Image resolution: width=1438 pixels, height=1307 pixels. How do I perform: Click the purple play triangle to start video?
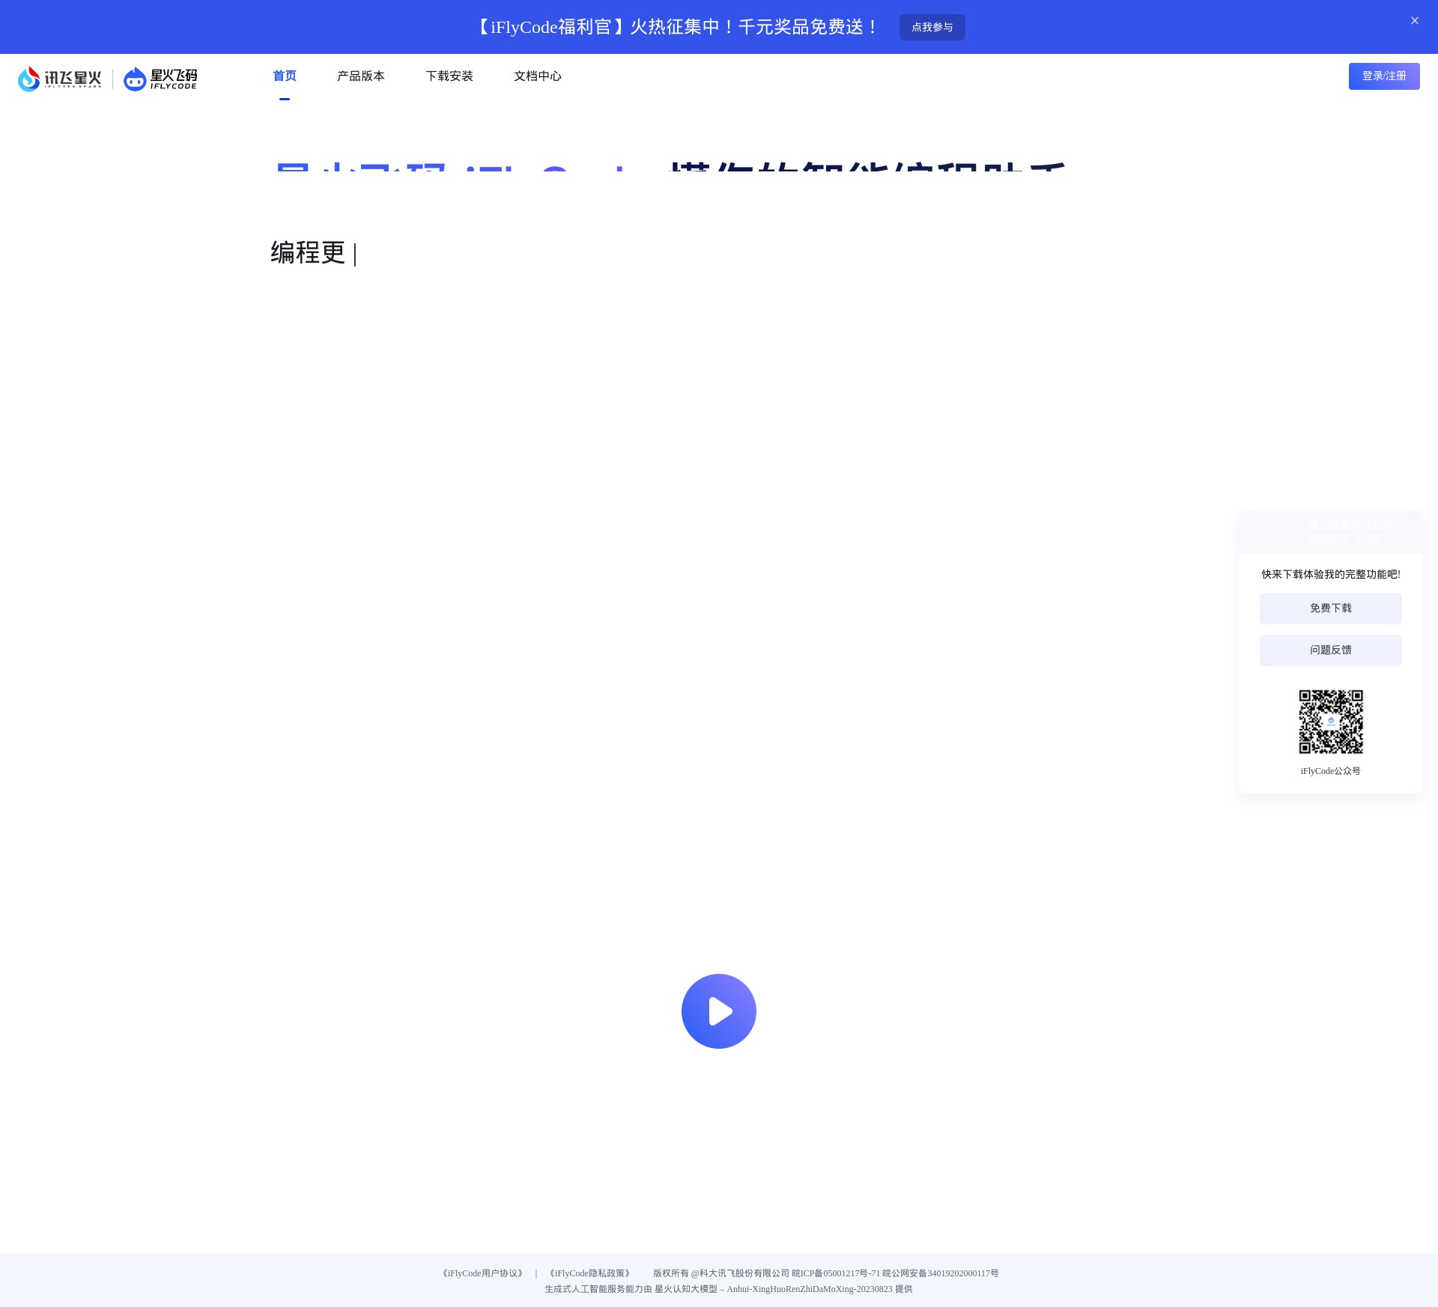point(721,1011)
